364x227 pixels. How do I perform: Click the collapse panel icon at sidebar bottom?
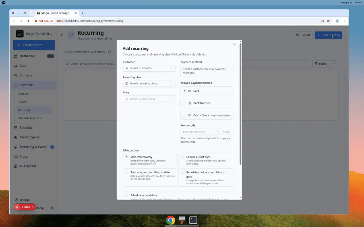[x=53, y=208]
